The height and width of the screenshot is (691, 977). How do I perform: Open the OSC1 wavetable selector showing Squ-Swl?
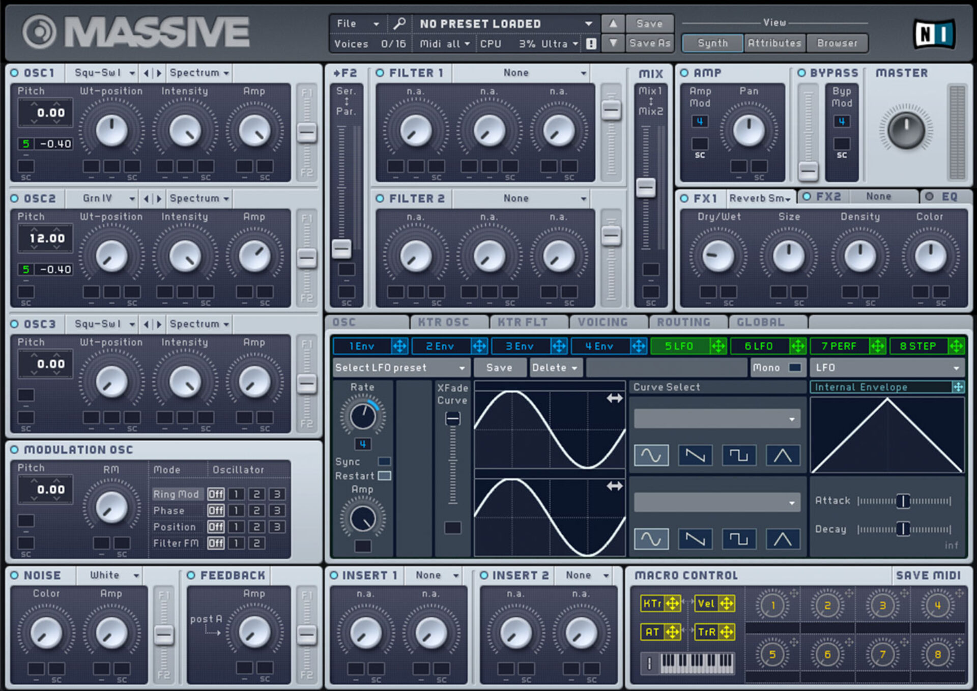coord(103,72)
